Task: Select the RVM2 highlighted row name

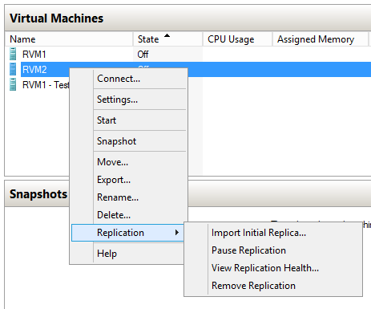Action: (34, 70)
